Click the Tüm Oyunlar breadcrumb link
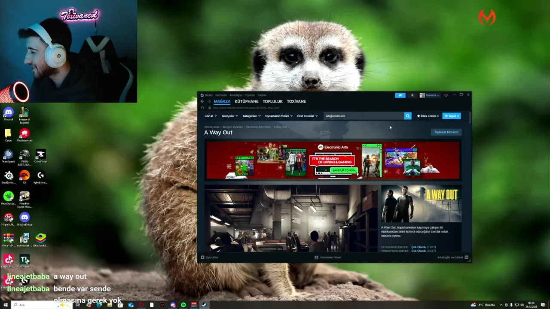 tap(212, 127)
